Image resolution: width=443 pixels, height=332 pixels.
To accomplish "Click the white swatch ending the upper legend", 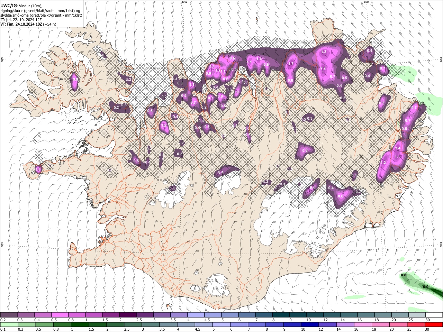I will [434, 315].
